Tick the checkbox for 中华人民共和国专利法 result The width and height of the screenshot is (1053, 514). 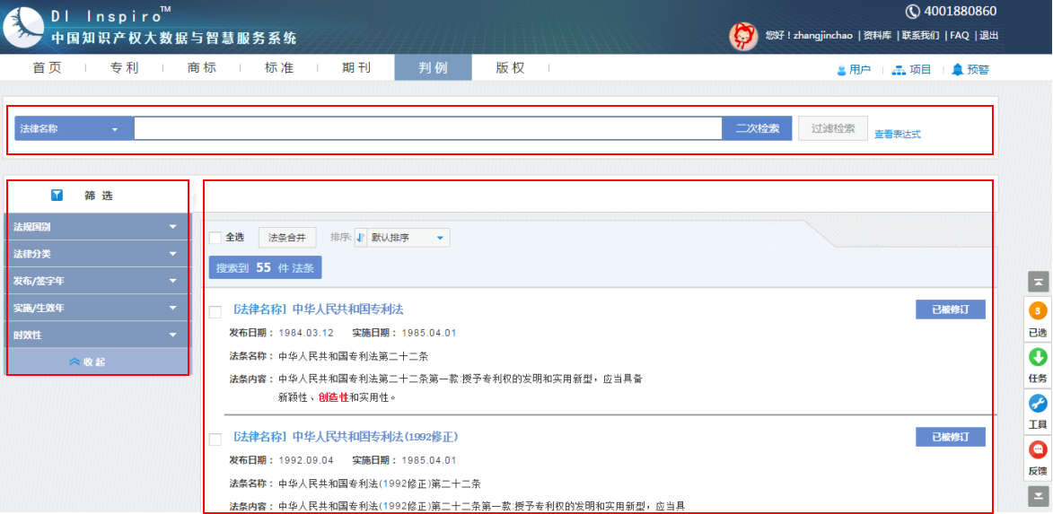click(215, 312)
